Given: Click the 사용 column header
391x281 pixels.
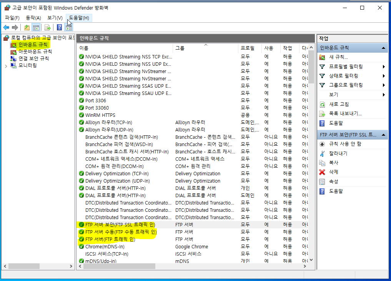Looking at the screenshot, I should pos(271,48).
